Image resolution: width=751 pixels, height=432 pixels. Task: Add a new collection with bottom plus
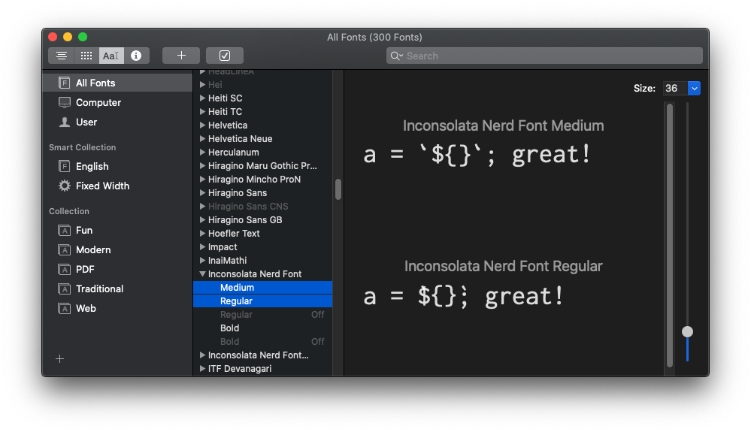pyautogui.click(x=59, y=359)
